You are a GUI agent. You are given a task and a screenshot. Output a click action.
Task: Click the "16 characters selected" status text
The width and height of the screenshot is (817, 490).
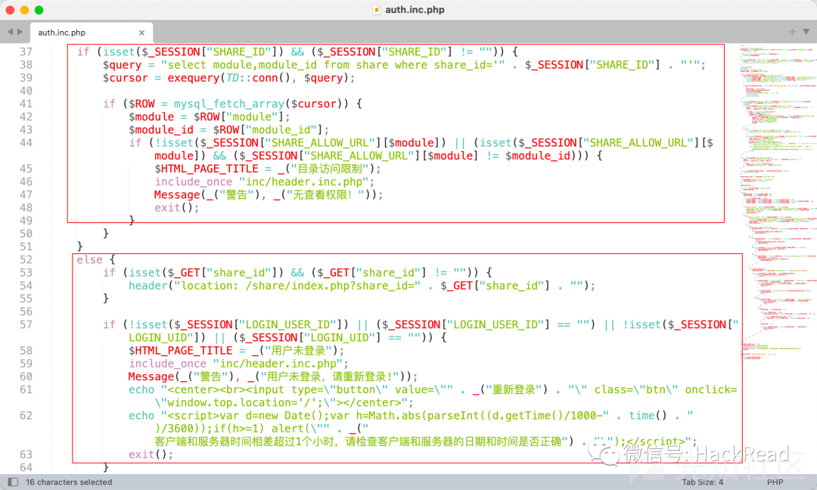(69, 482)
